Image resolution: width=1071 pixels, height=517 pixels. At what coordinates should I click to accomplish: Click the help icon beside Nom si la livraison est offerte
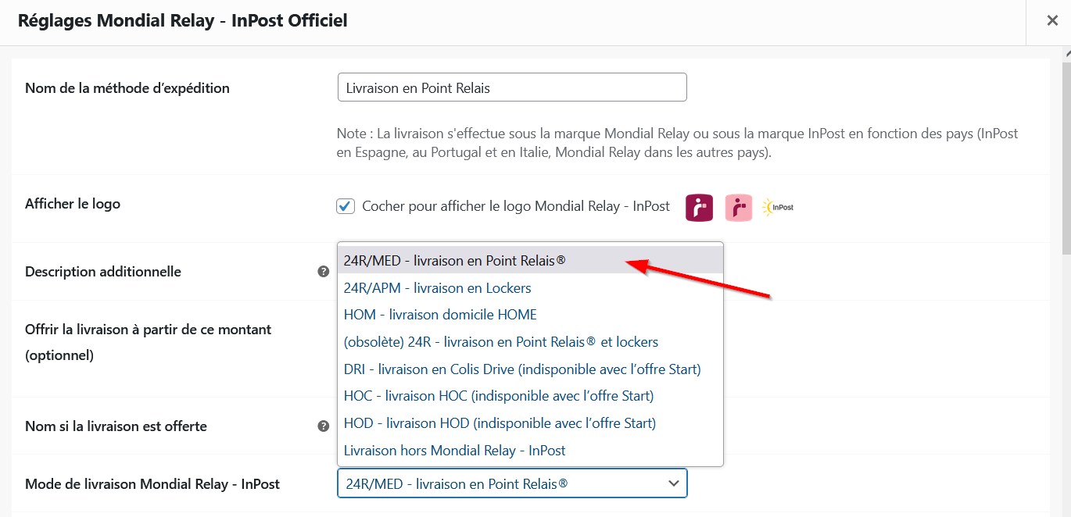pos(324,426)
